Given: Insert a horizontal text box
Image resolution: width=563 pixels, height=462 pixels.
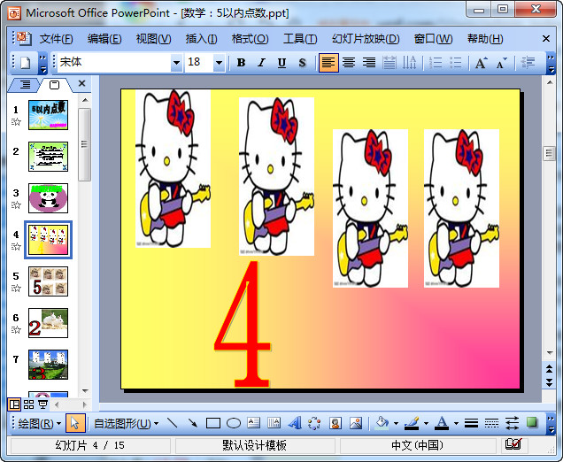Looking at the screenshot, I should (x=253, y=423).
